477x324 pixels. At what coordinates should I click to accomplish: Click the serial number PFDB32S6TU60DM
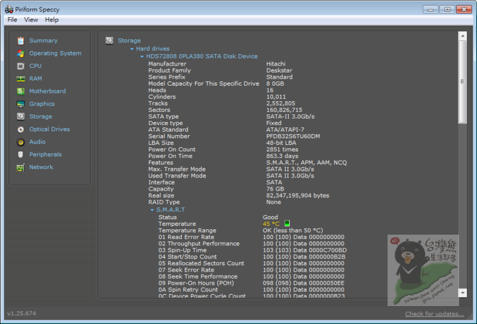293,136
